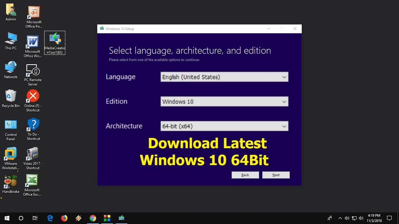The height and width of the screenshot is (224, 399).
Task: Open the Language dropdown
Action: pos(224,77)
